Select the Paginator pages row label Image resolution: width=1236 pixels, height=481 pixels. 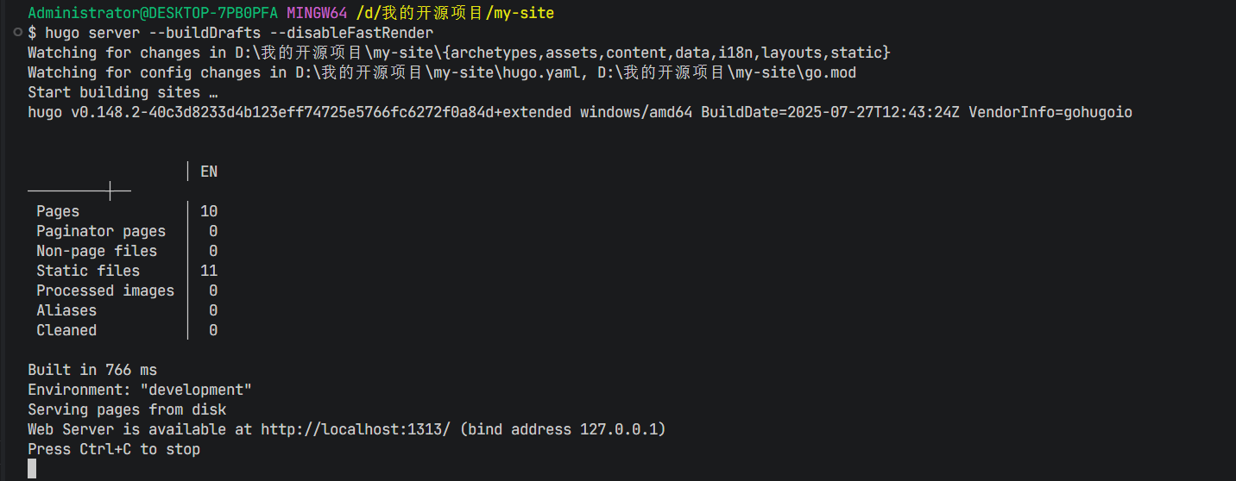[101, 231]
